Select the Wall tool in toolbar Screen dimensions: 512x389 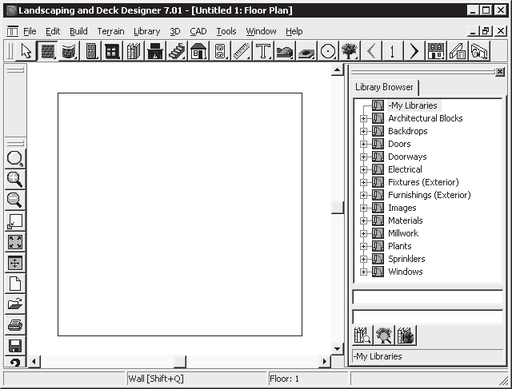tap(48, 51)
